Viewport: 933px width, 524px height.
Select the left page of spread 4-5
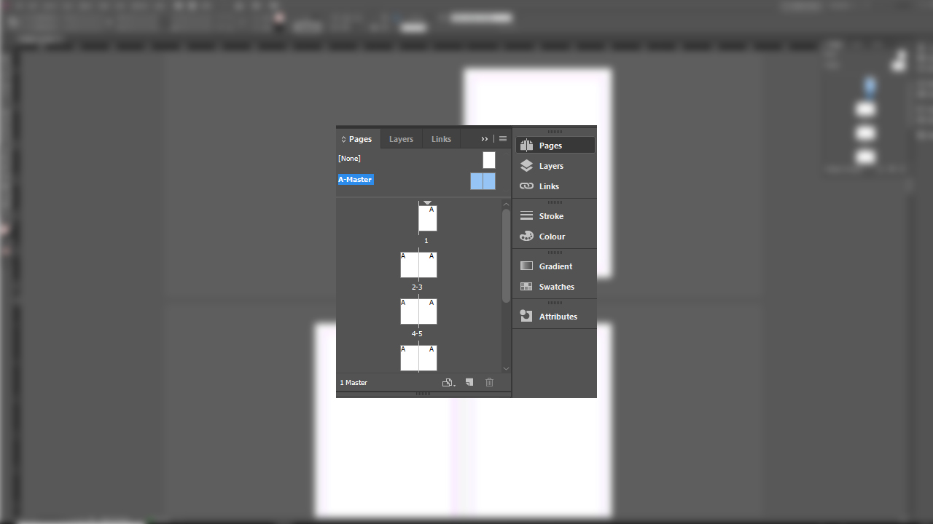coord(410,311)
